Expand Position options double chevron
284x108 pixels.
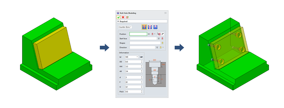tap(149, 34)
